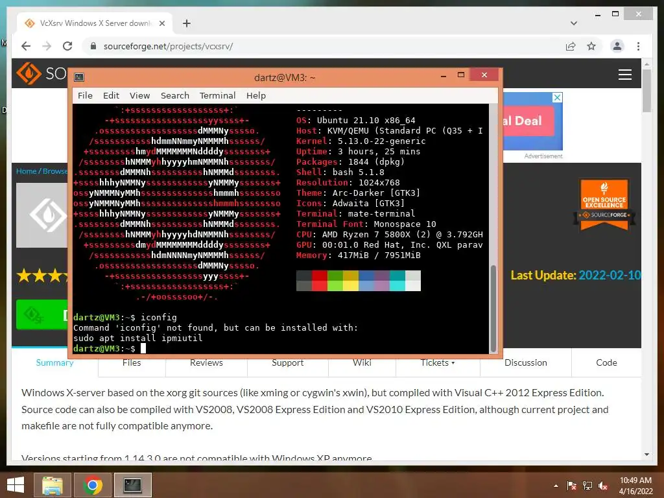Click the network tray icon
664x498 pixels.
[x=587, y=486]
